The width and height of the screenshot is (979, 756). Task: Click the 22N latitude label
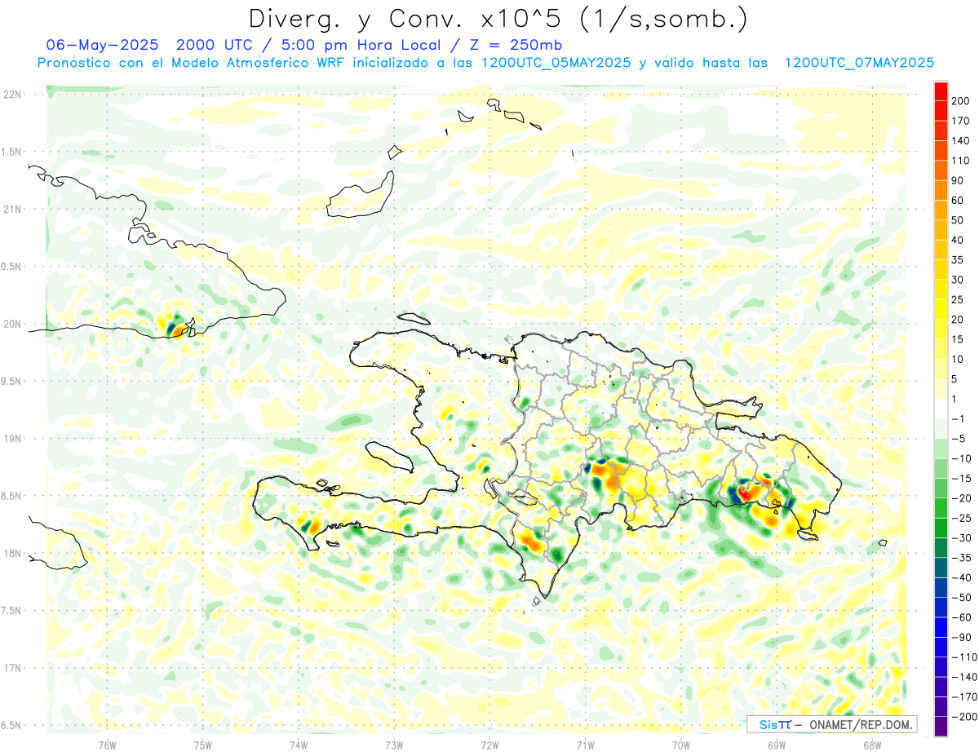(12, 95)
